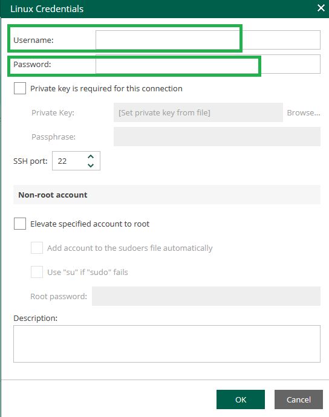Click inside the Description text box
This screenshot has height=417, width=329.
(167, 344)
